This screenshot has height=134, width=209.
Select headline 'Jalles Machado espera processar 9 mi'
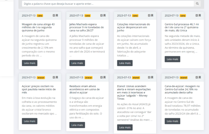pos(86,27)
